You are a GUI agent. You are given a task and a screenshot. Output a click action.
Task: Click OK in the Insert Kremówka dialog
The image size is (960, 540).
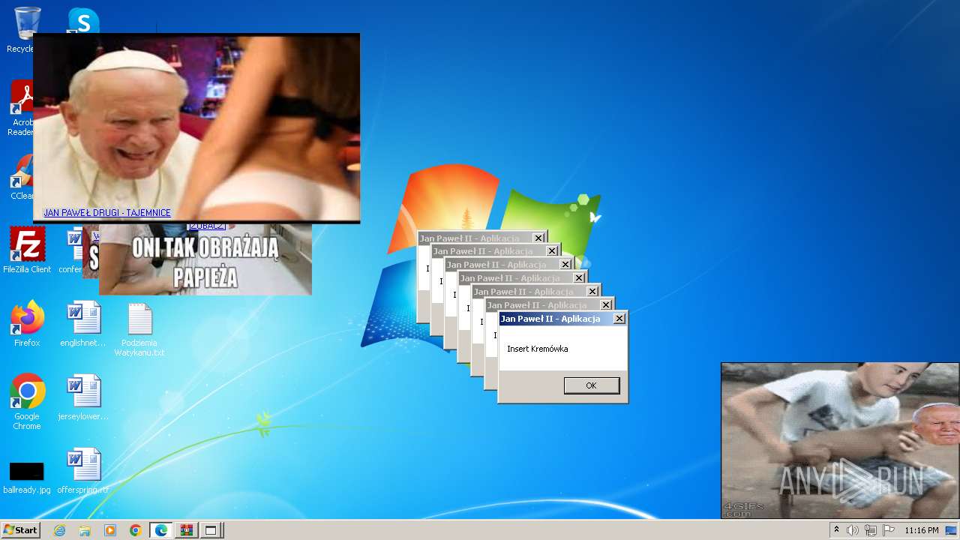click(x=592, y=385)
